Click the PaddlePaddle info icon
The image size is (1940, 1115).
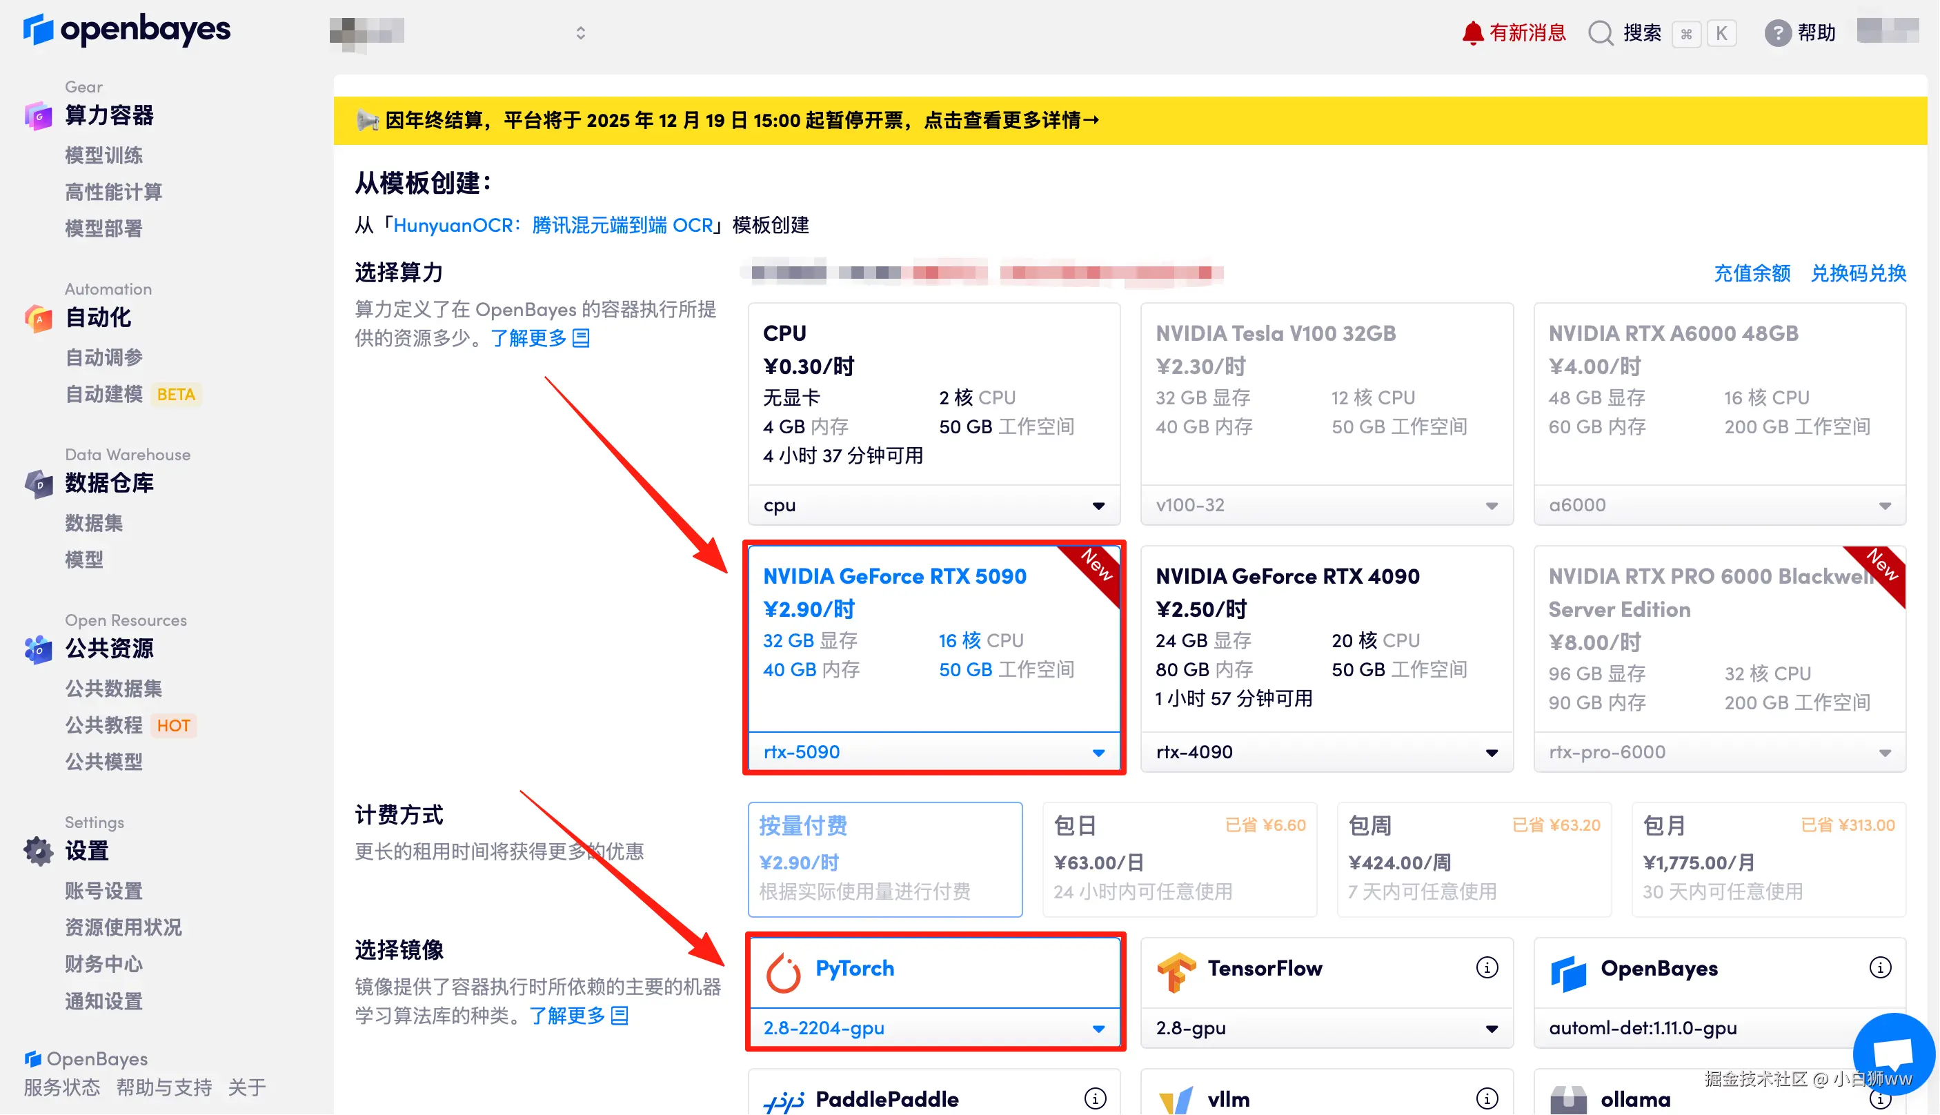click(x=1095, y=1099)
